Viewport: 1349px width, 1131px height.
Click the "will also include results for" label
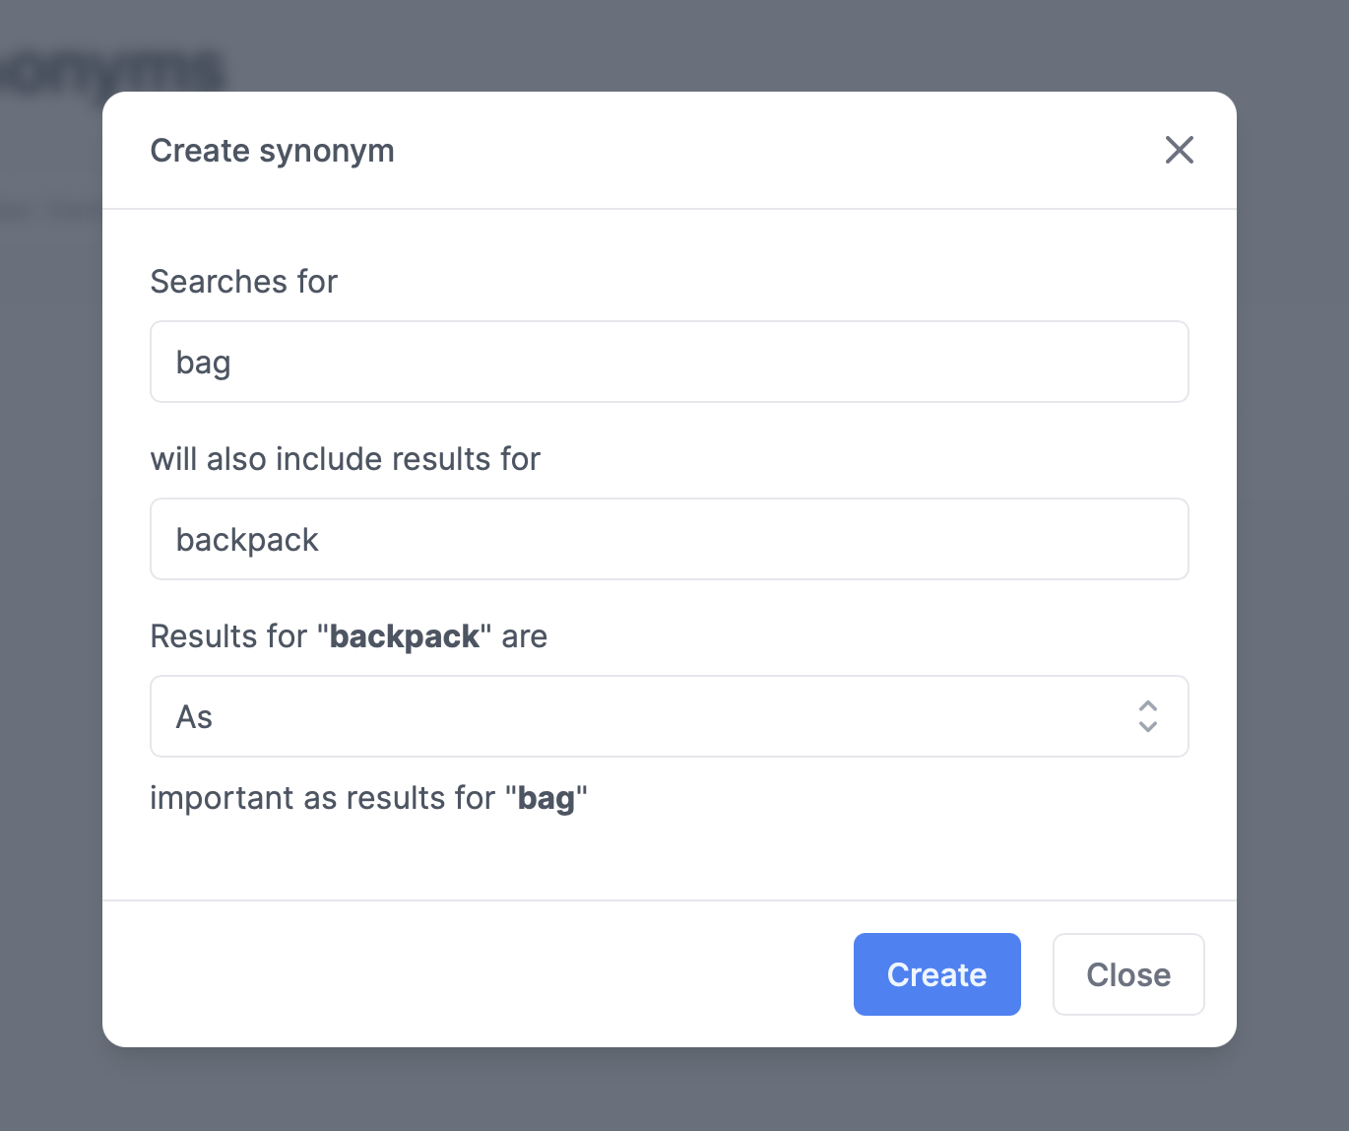[346, 459]
